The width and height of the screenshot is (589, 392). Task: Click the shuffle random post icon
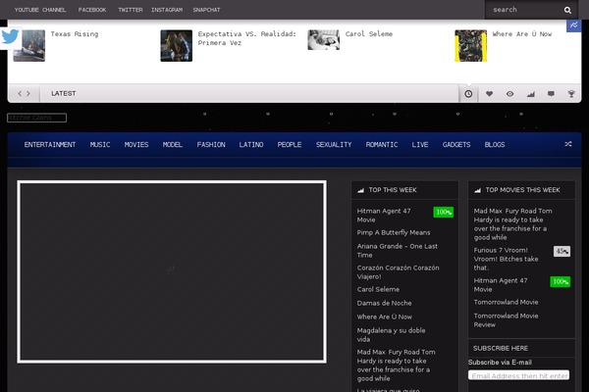click(x=568, y=144)
